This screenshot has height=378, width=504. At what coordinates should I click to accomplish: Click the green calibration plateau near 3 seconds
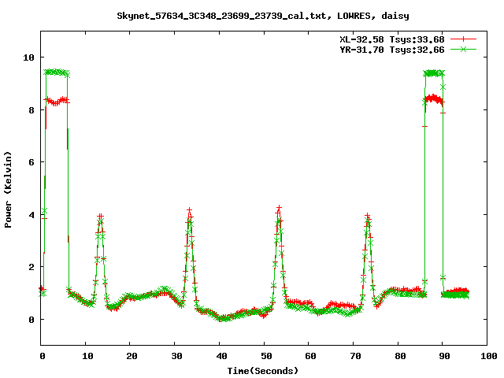(x=57, y=72)
